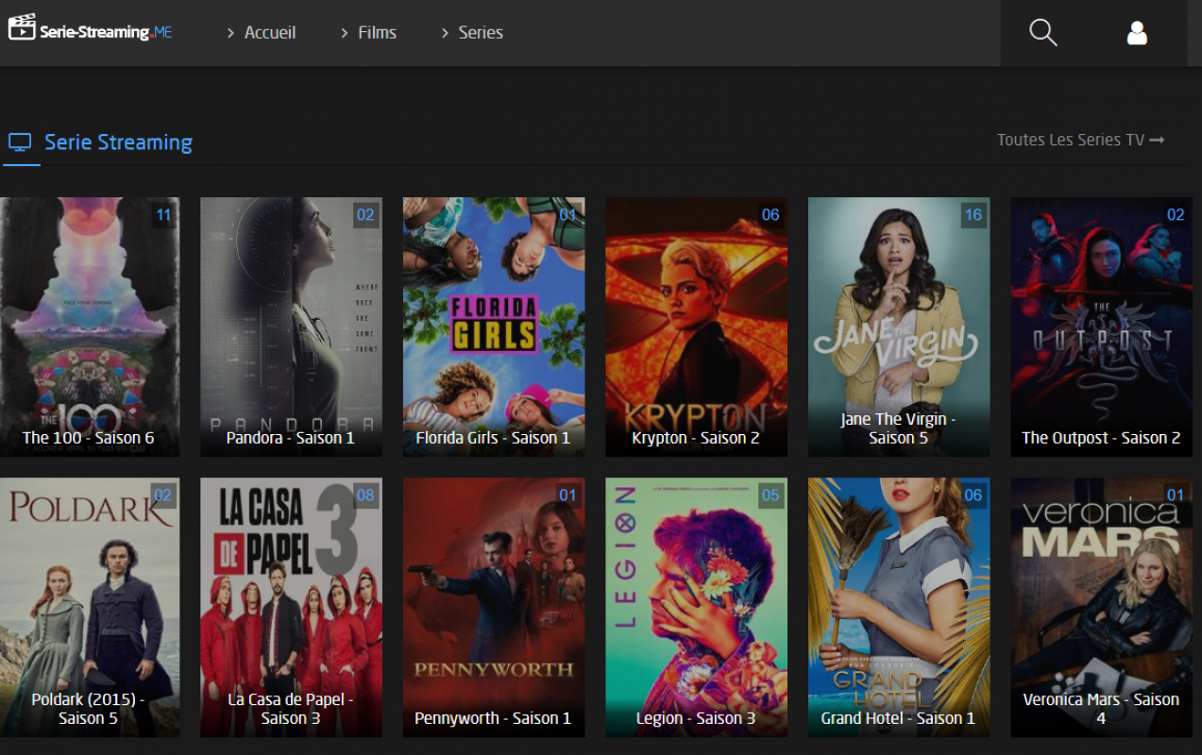Click episode badge 02 on Pandora
This screenshot has width=1202, height=755.
coord(365,215)
